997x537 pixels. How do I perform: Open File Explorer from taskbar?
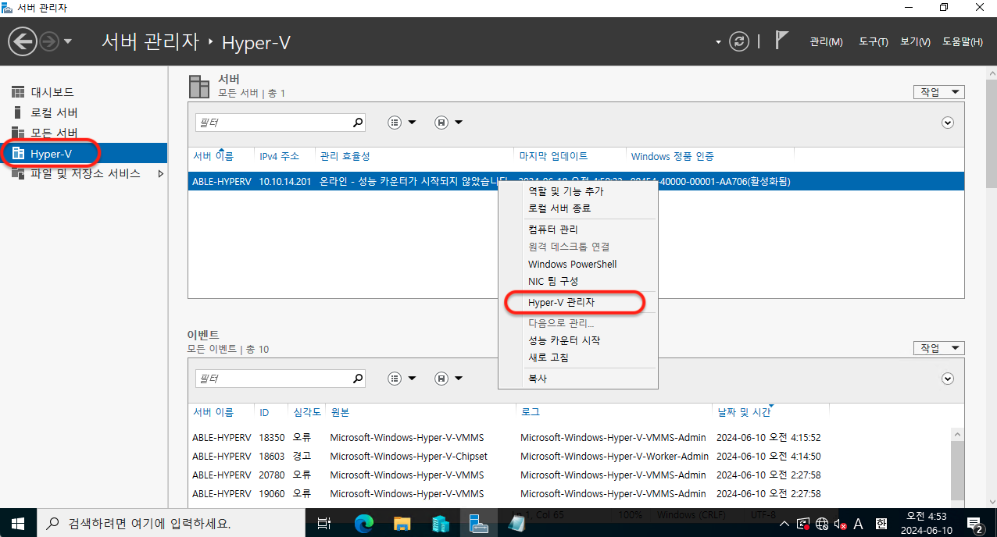(402, 523)
